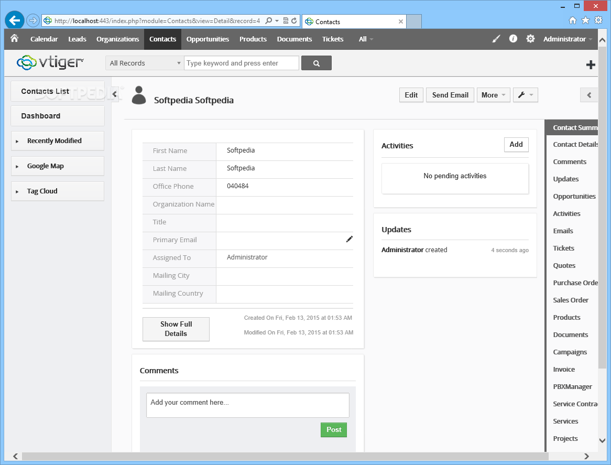Open the Contacts List sidebar link
The image size is (611, 465).
(58, 91)
